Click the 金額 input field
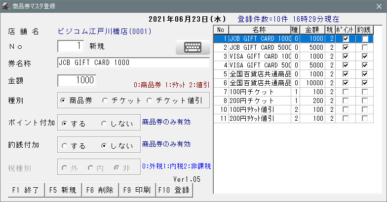 tap(77, 80)
